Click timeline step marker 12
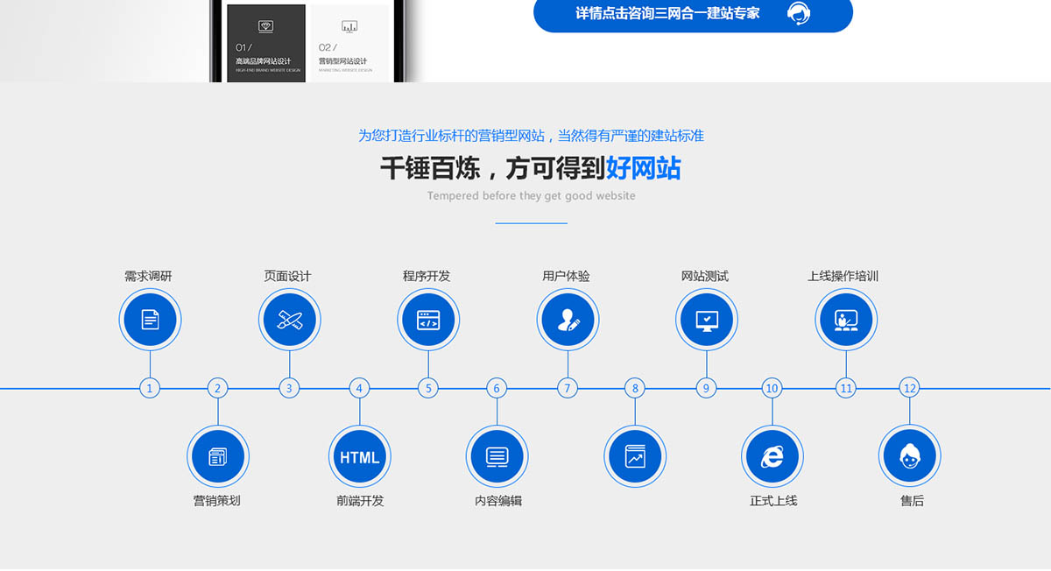The image size is (1051, 571). coord(910,388)
